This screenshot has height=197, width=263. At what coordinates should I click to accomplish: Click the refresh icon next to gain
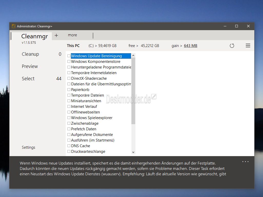(232, 46)
